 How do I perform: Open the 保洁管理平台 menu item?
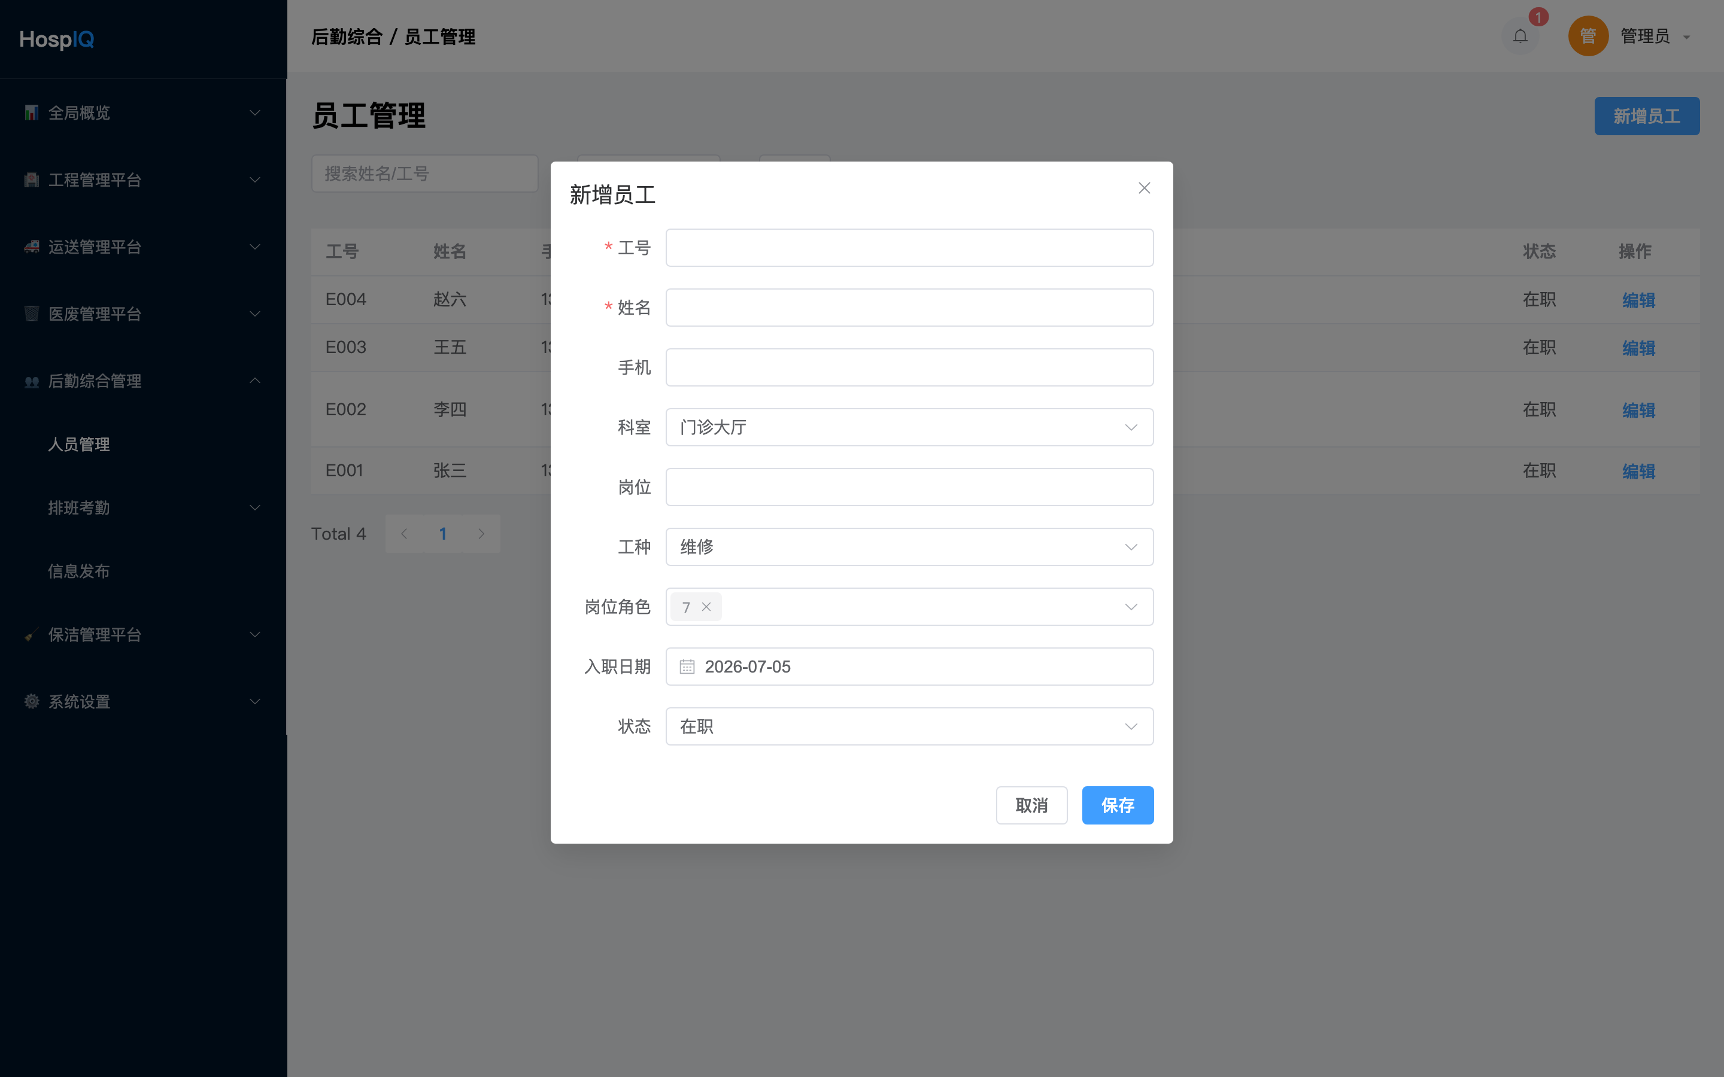click(142, 635)
